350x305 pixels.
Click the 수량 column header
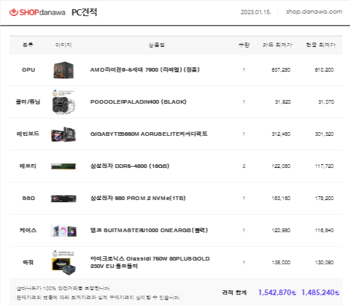pyautogui.click(x=244, y=45)
